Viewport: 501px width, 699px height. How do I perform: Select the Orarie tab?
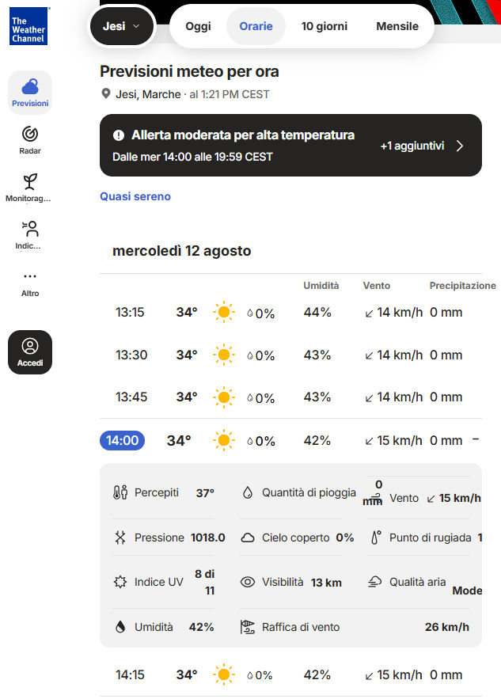pyautogui.click(x=256, y=26)
